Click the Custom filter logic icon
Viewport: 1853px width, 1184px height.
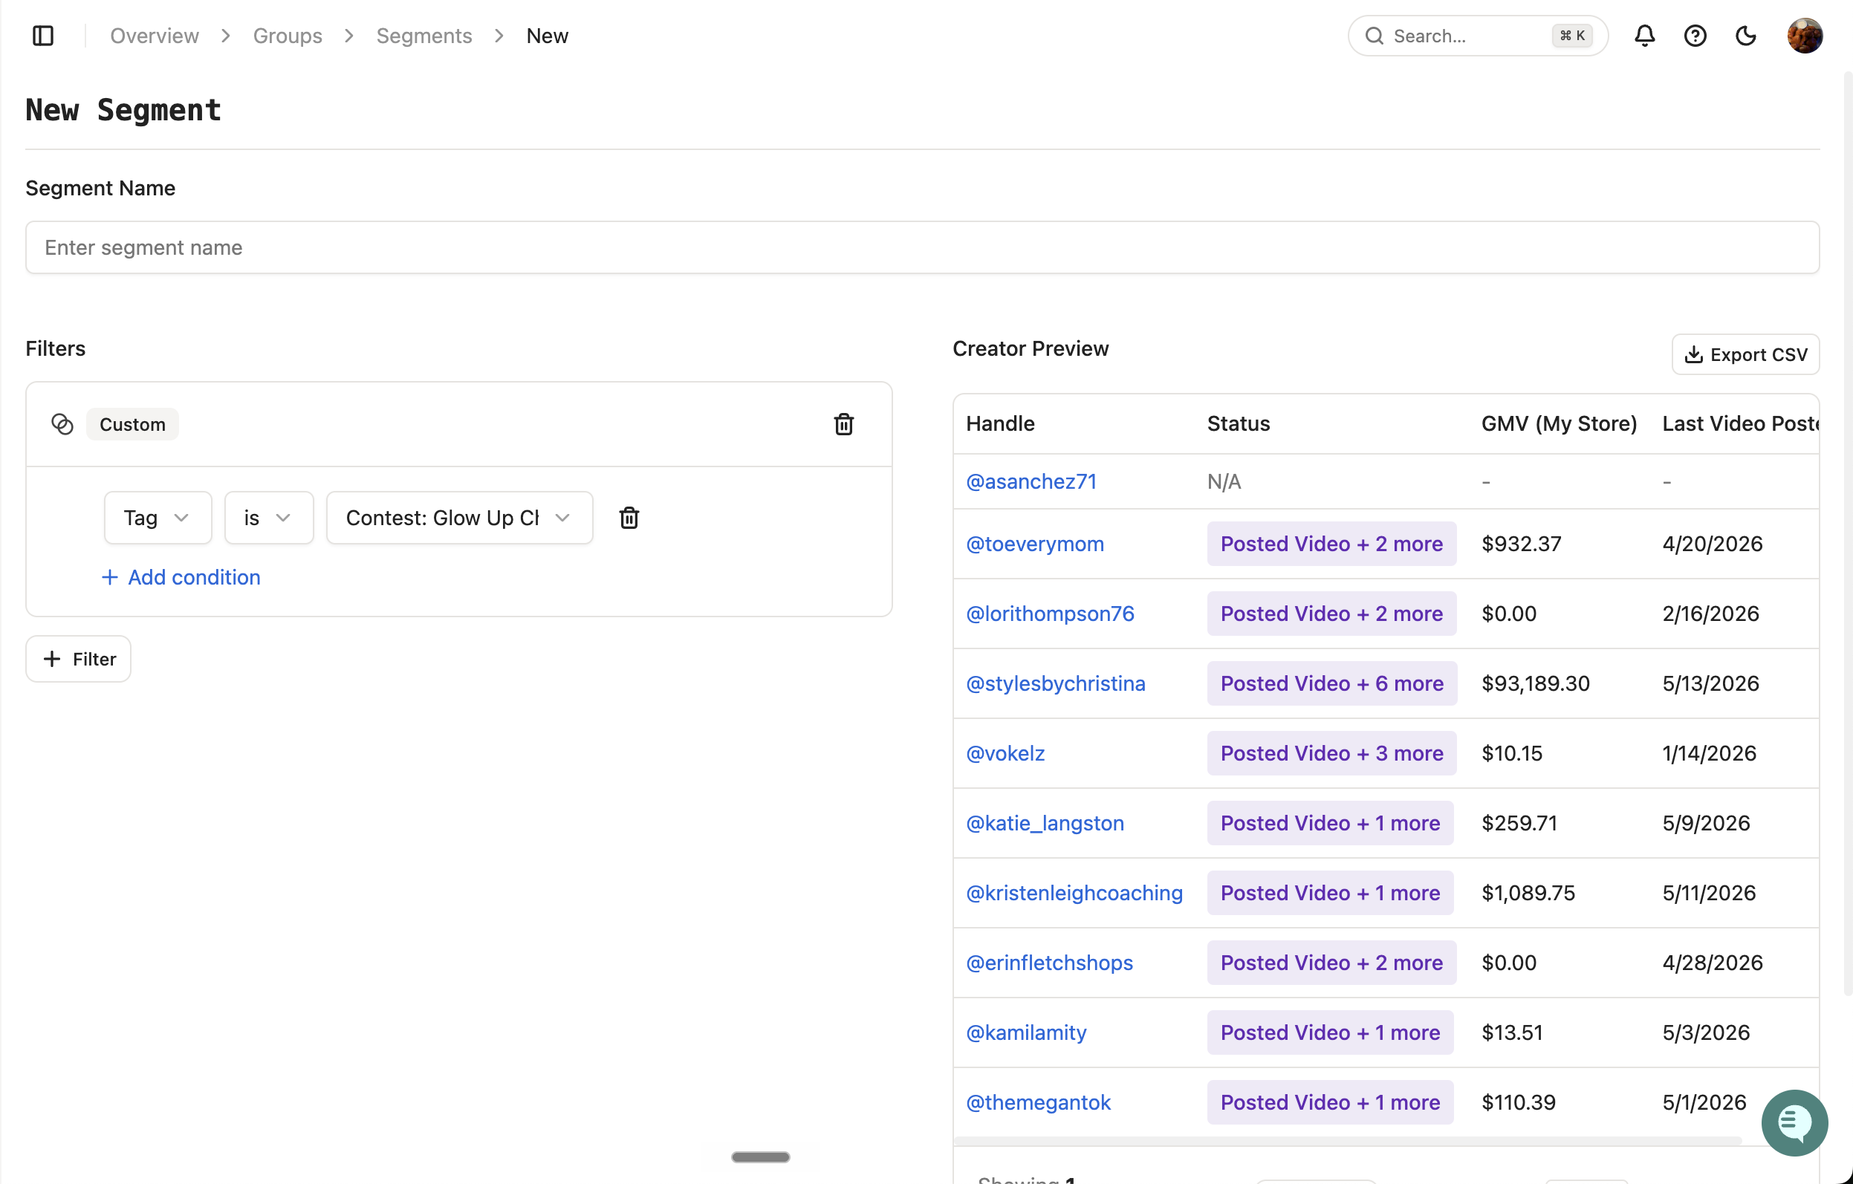pos(62,424)
